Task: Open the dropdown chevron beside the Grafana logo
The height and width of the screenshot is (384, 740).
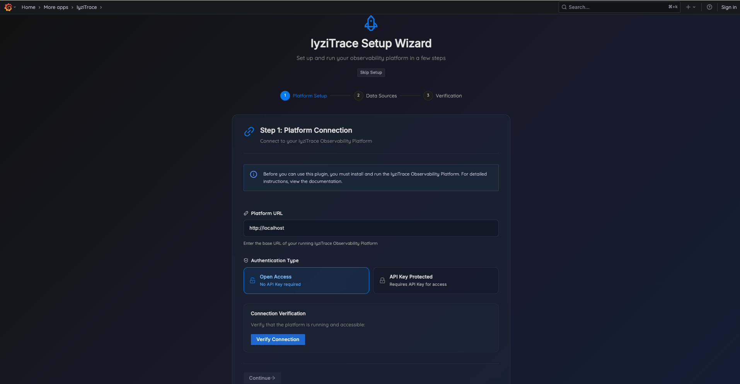Action: pyautogui.click(x=15, y=7)
